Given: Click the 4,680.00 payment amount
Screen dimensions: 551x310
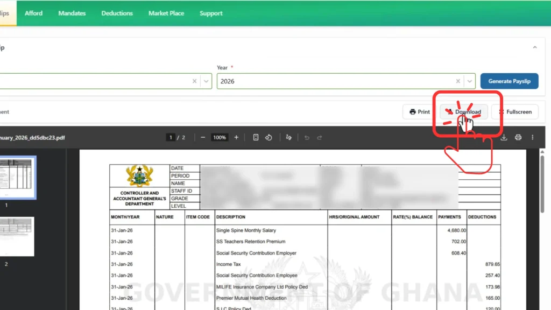Looking at the screenshot, I should pos(456,230).
